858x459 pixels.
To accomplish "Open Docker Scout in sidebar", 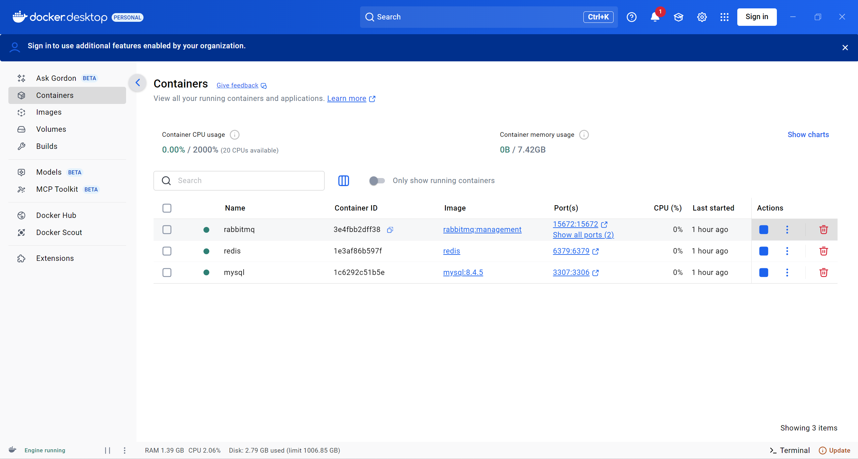I will click(67, 233).
